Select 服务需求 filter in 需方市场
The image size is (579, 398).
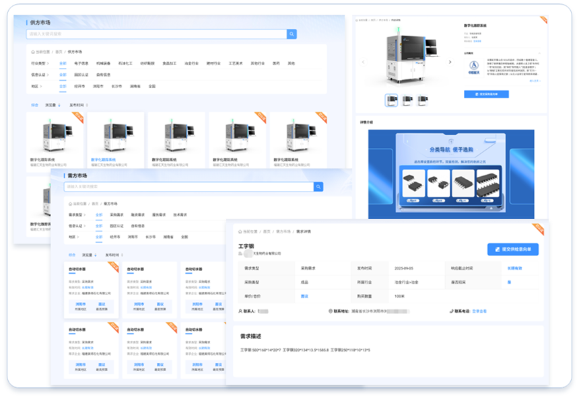tap(159, 214)
